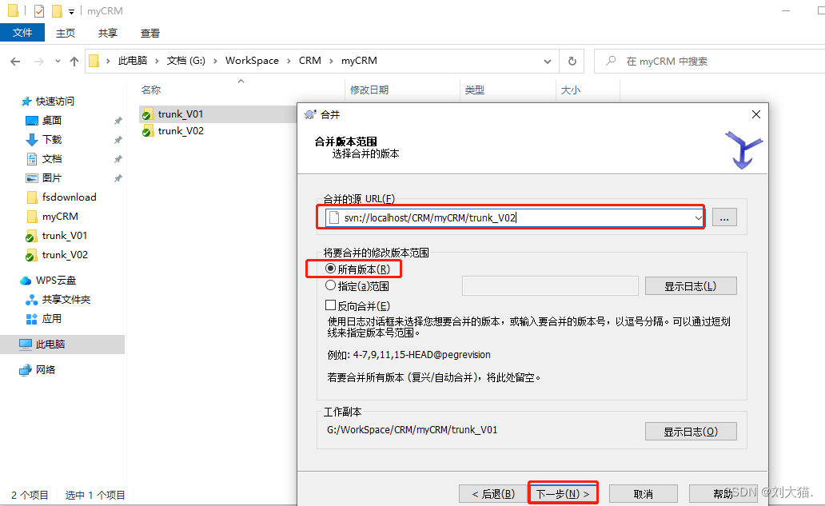Viewport: 825px width, 506px height.
Task: Open the 文件 ribbon tab
Action: click(x=22, y=33)
